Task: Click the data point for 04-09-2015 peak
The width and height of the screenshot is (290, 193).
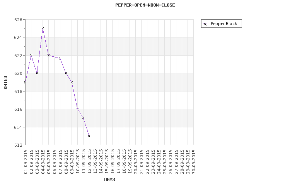Action: [43, 29]
